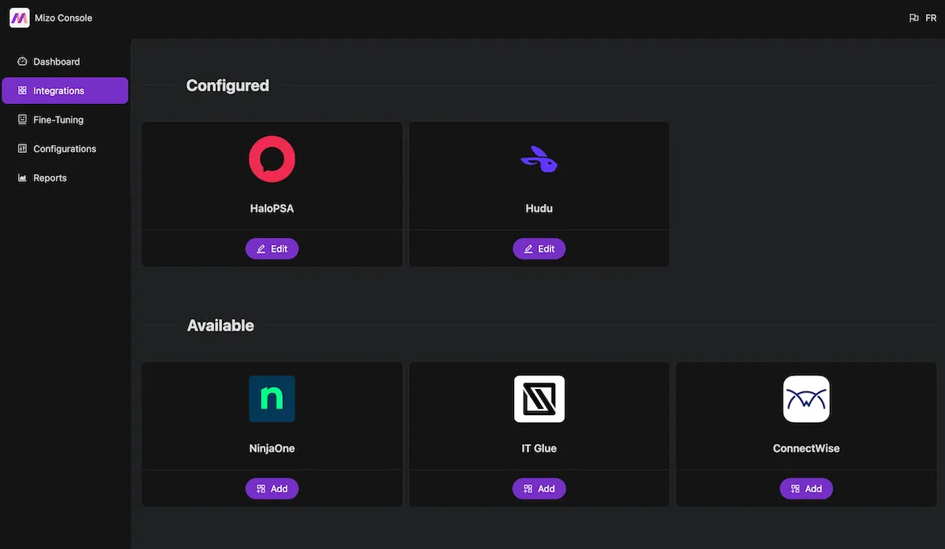Click the Hudu rabbit logo
The width and height of the screenshot is (945, 549).
click(539, 160)
